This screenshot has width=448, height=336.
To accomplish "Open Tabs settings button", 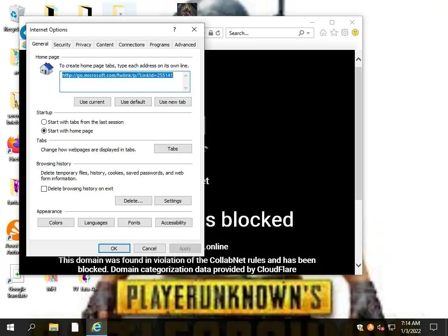I will pos(173,149).
